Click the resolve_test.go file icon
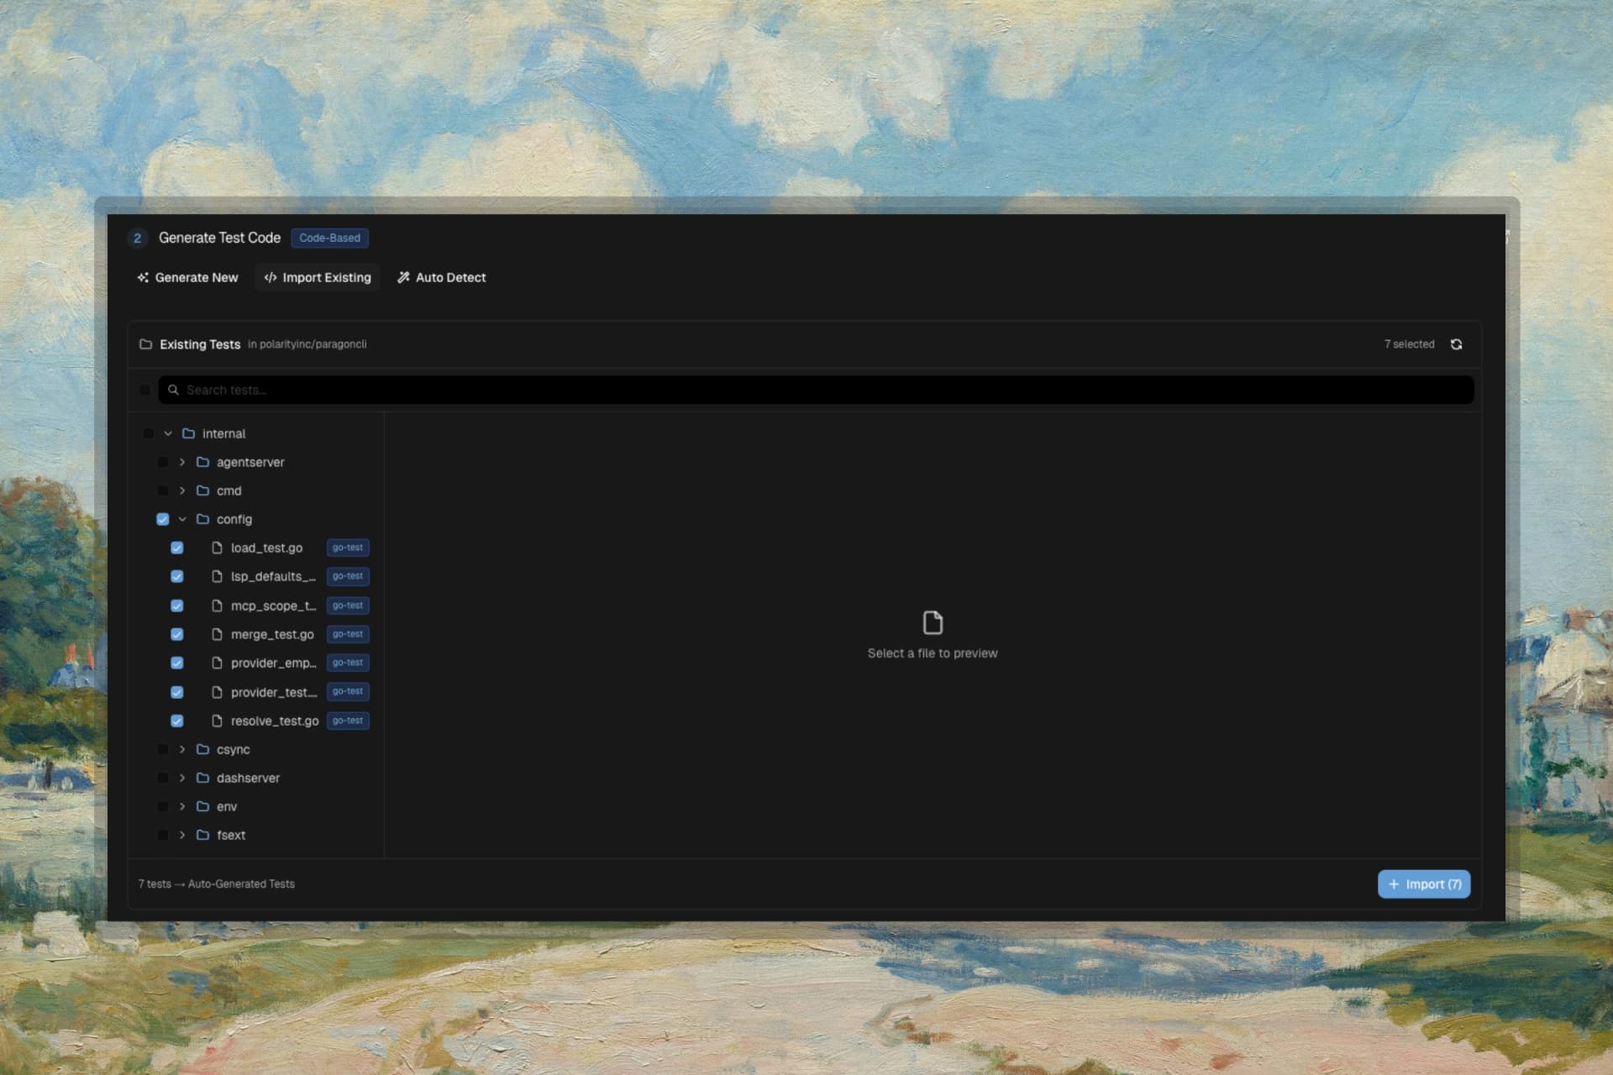The height and width of the screenshot is (1075, 1613). pyautogui.click(x=217, y=721)
